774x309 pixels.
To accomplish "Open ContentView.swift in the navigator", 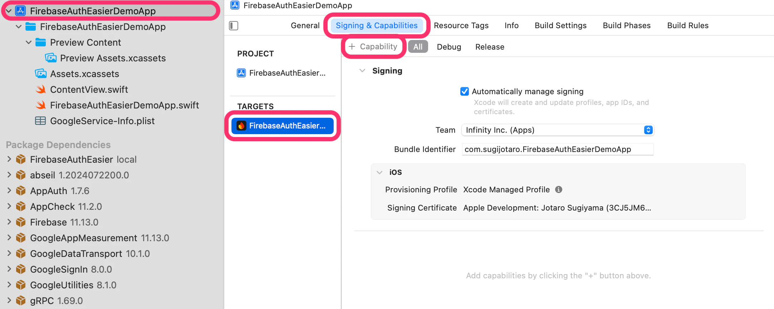I will (89, 89).
